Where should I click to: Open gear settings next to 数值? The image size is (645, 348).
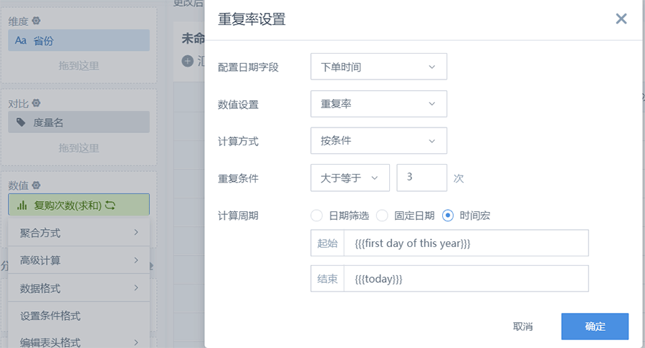coord(37,185)
